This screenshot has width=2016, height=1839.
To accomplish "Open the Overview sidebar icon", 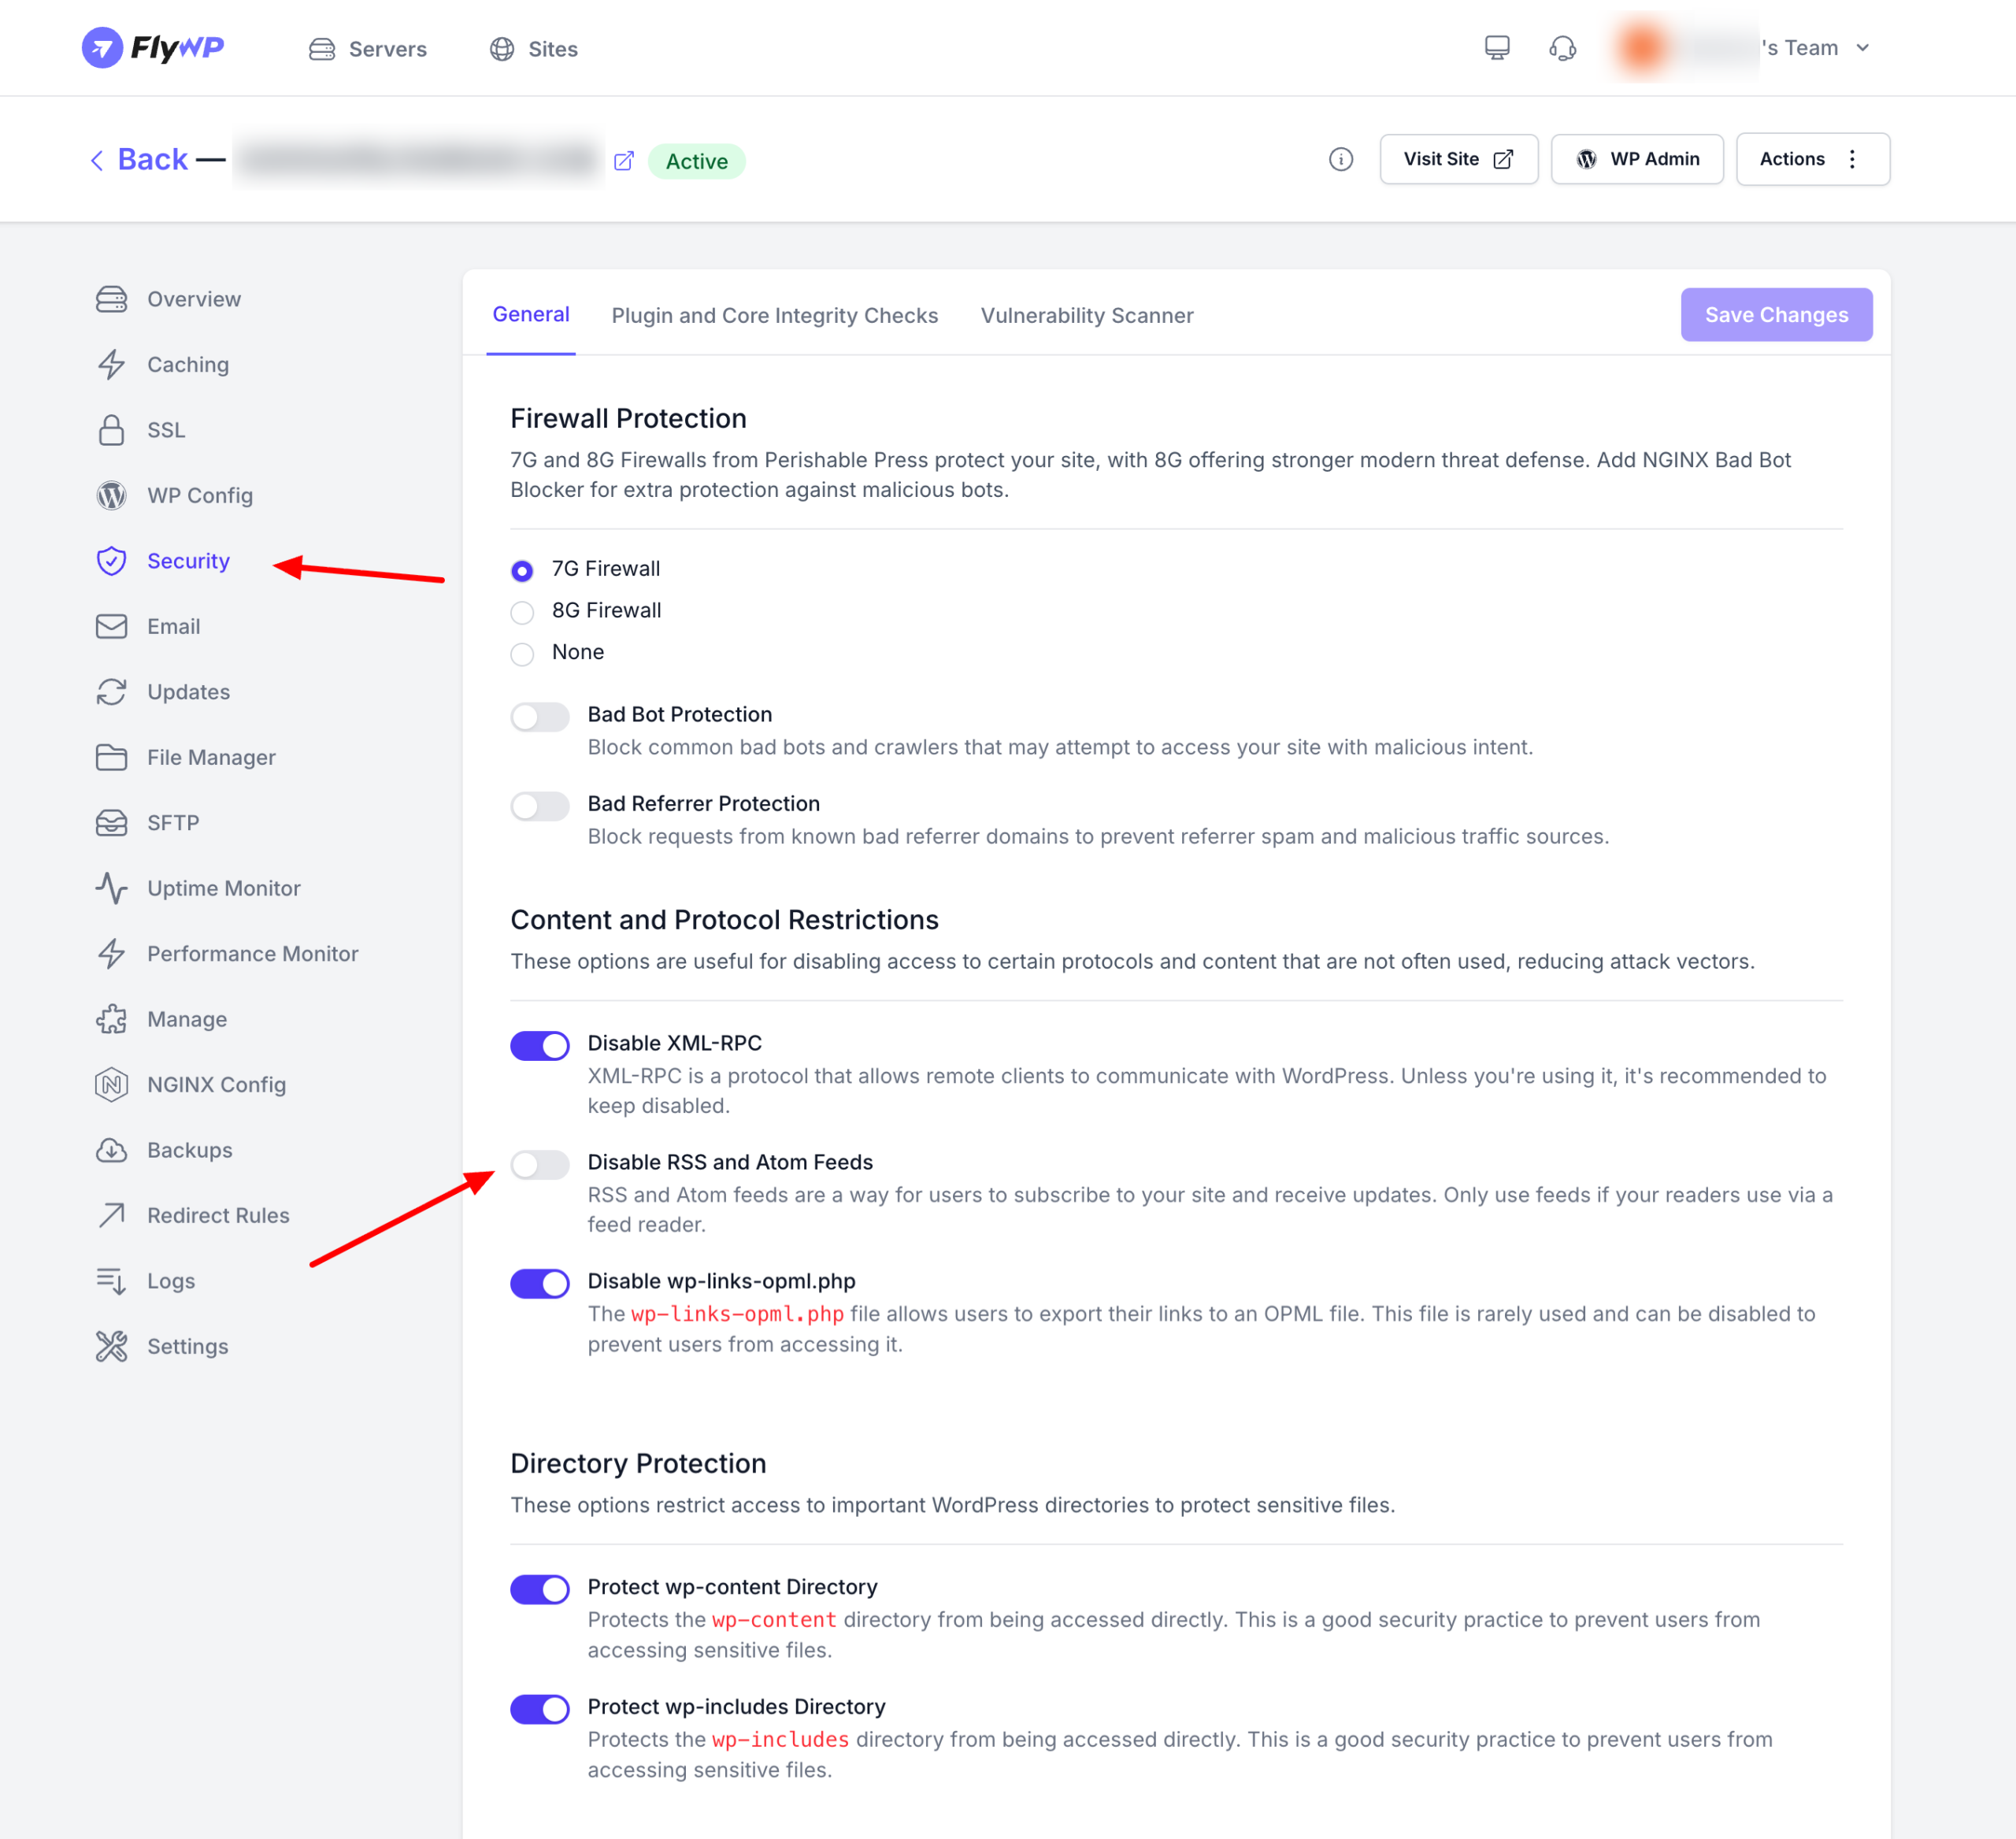I will [x=111, y=299].
